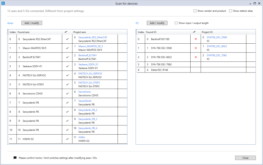Select found IO SYN-TEK ESC-7062
This screenshot has height=165, width=263.
[161, 64]
